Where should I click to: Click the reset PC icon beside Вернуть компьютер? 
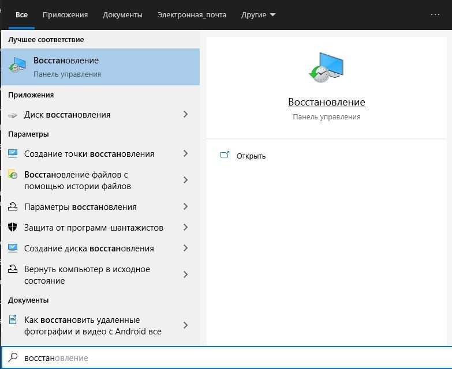pos(13,269)
